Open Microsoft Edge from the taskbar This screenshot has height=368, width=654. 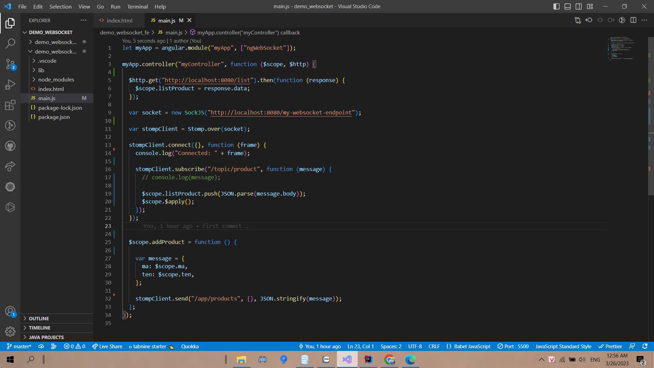(410, 359)
